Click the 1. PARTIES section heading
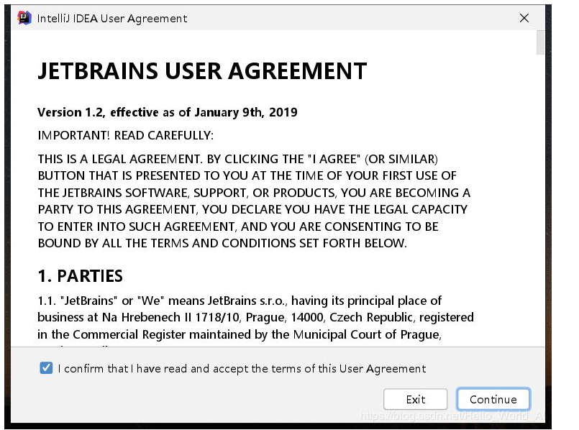 pyautogui.click(x=80, y=276)
